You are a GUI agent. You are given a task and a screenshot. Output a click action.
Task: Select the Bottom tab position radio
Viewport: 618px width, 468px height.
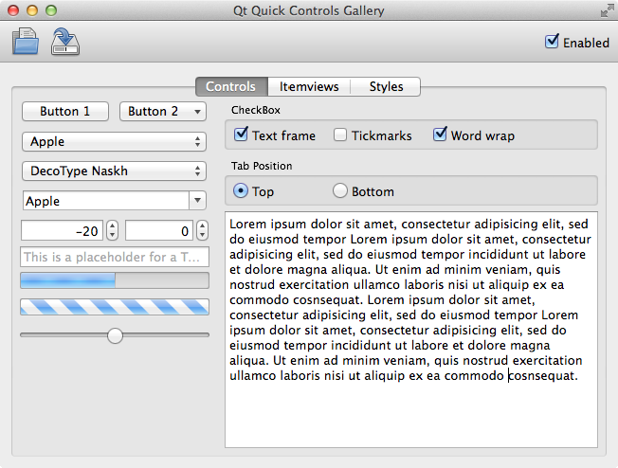340,191
